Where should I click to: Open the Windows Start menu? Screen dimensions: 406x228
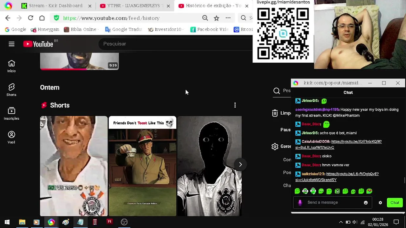(x=7, y=222)
